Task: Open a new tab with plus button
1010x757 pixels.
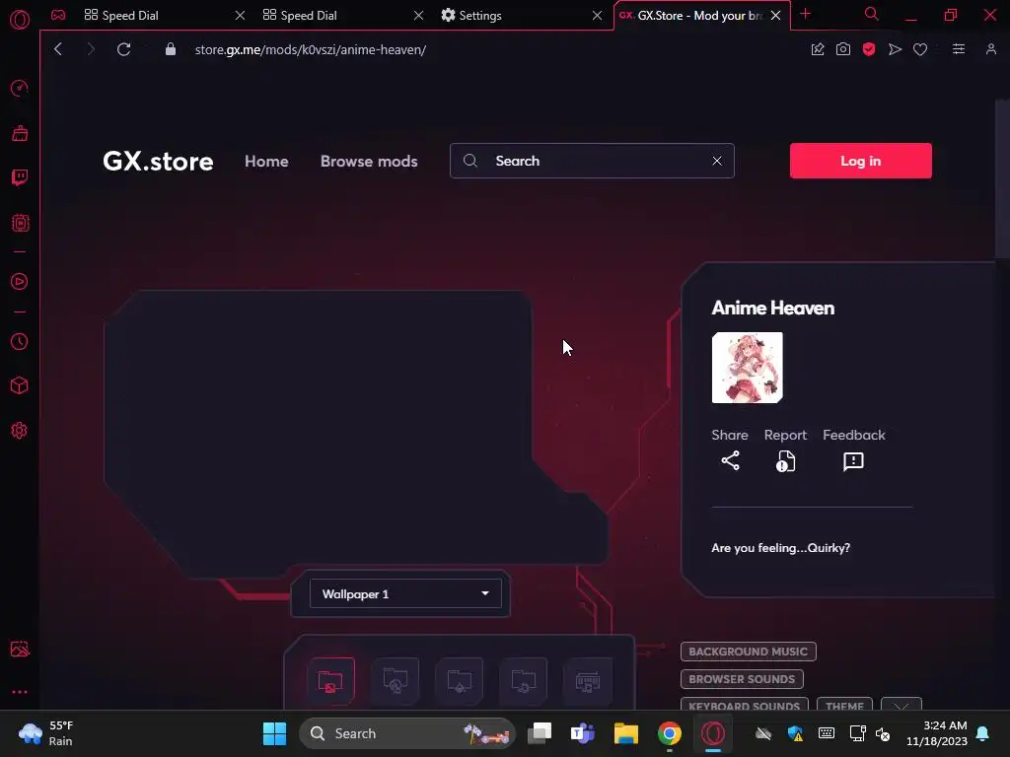Action: point(805,14)
